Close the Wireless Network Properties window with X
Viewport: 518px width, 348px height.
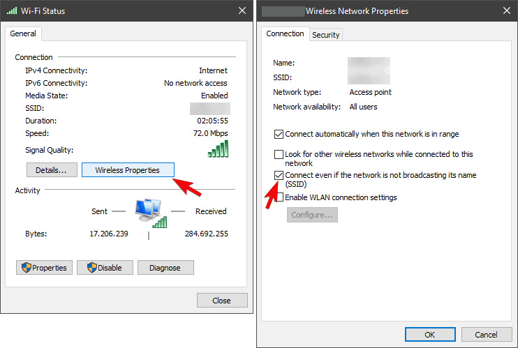507,10
